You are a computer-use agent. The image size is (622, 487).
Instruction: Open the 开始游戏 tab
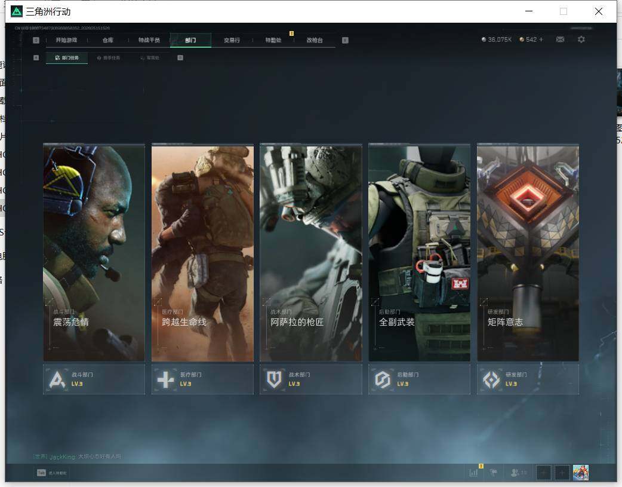click(66, 40)
